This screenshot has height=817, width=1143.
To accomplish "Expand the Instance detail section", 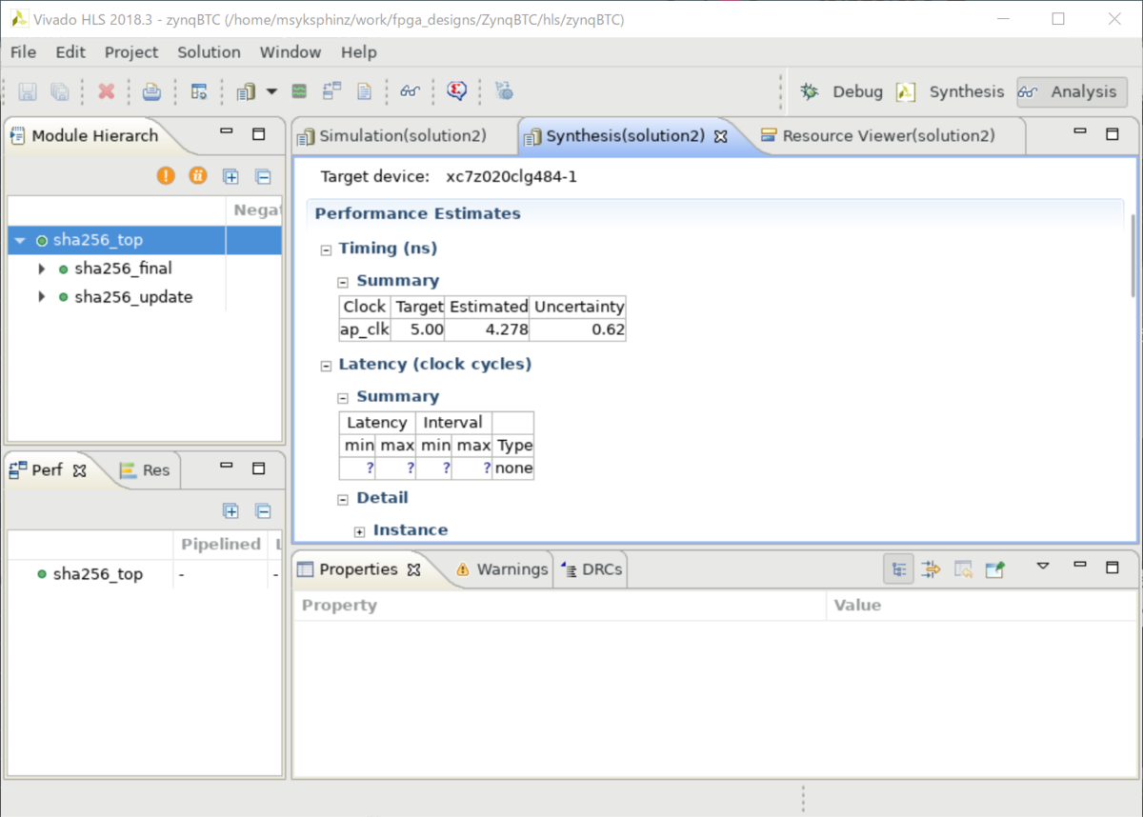I will click(x=360, y=531).
